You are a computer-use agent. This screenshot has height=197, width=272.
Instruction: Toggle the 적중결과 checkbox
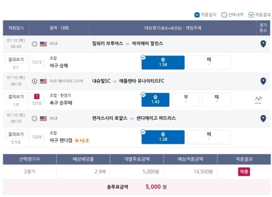[251, 15]
